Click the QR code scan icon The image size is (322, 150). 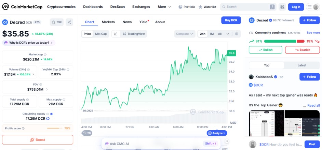tap(282, 7)
